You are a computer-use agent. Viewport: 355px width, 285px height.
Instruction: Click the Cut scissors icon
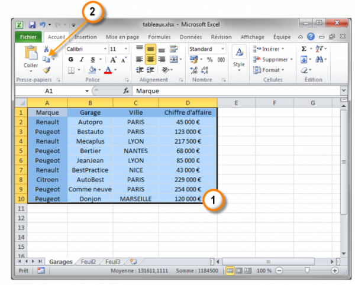coord(46,49)
